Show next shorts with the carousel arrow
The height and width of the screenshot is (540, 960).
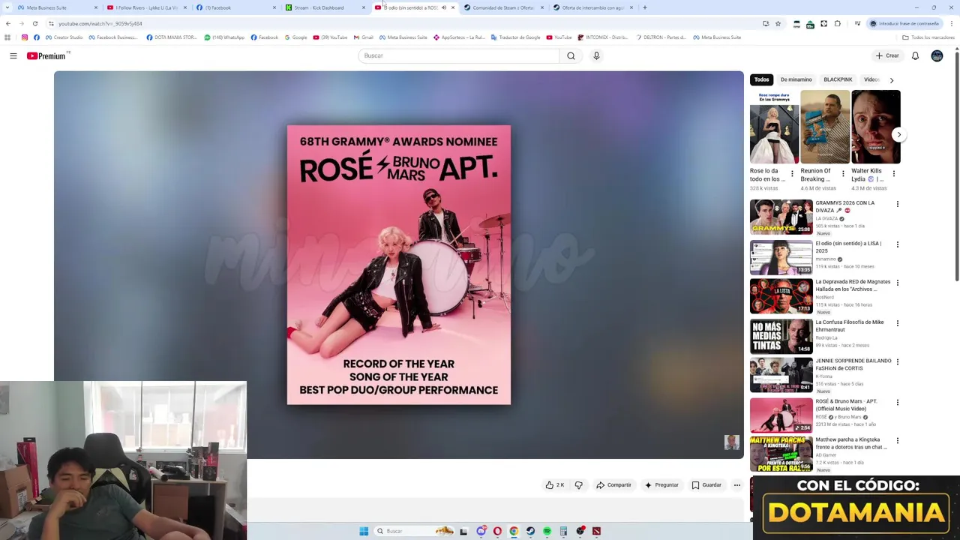[898, 135]
